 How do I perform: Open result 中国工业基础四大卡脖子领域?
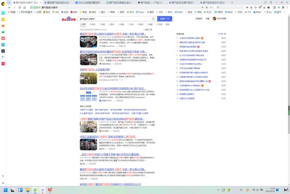click(x=108, y=136)
